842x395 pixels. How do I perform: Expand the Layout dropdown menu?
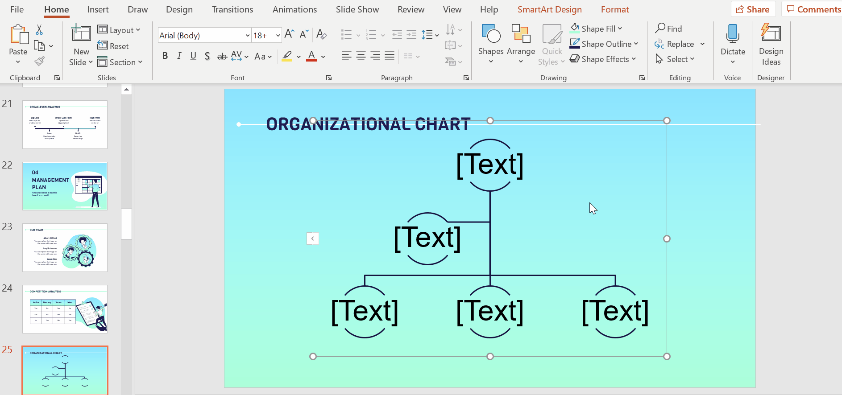tap(119, 30)
